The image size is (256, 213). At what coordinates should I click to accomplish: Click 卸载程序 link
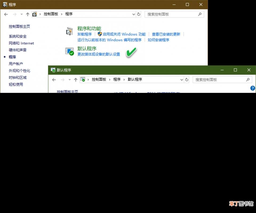point(85,34)
